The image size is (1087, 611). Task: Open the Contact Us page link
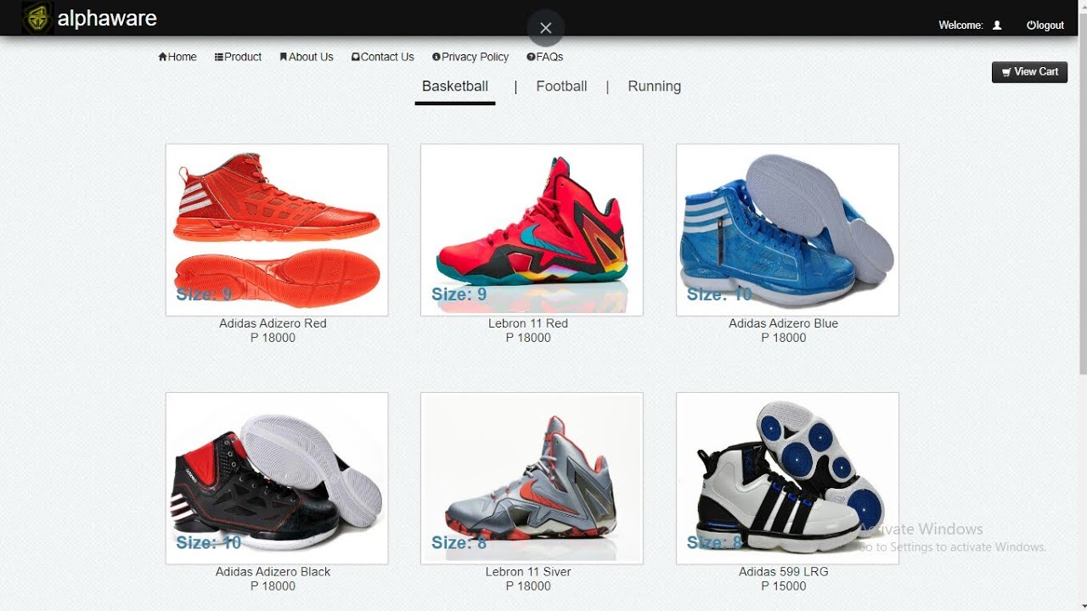[383, 57]
